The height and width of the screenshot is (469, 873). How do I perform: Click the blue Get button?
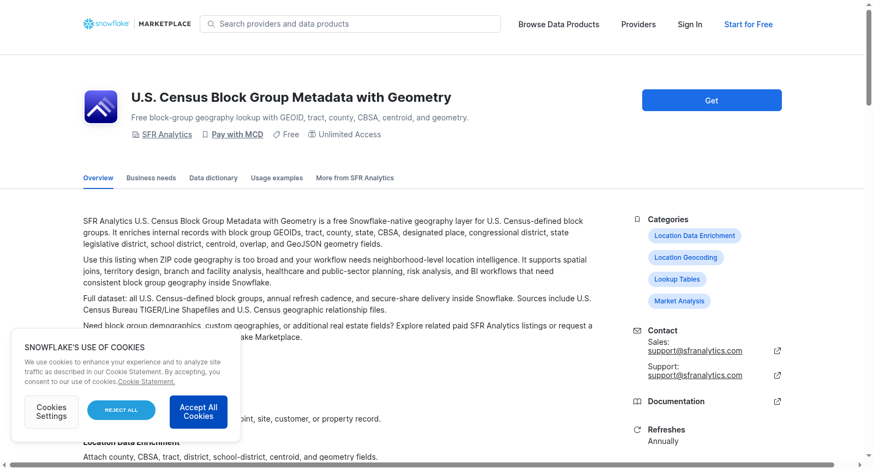(x=711, y=100)
